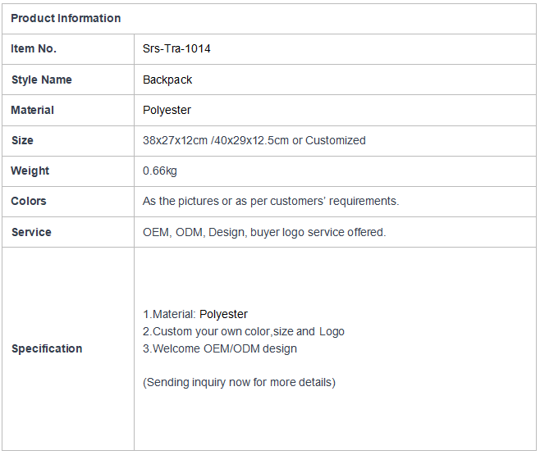Select the Service row label
This screenshot has height=455, width=540.
31,232
